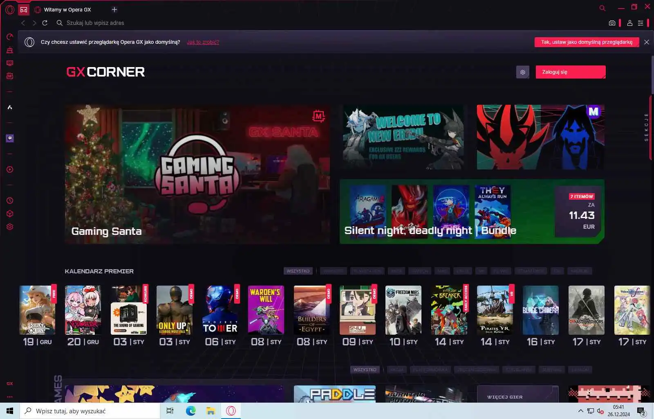Open Twitch panel in sidebar

click(10, 138)
